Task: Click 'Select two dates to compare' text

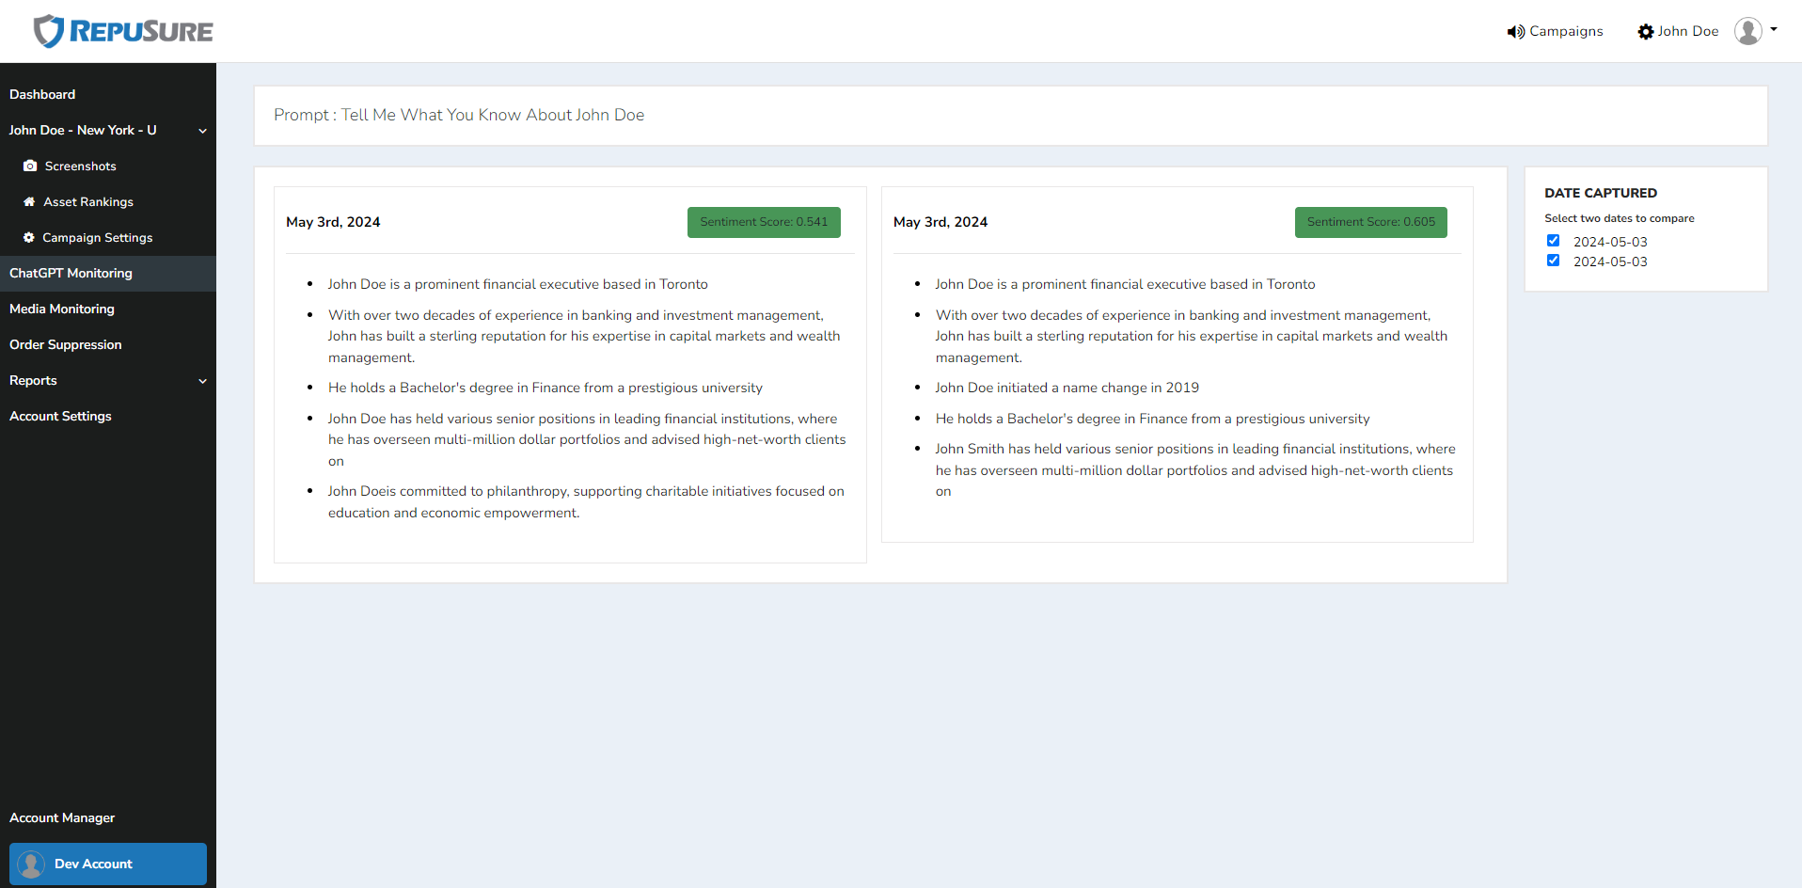Action: point(1620,218)
